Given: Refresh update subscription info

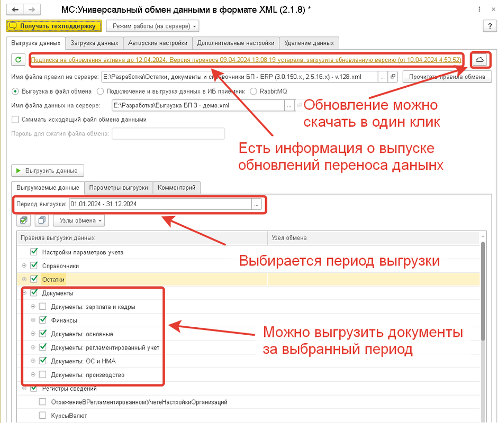Looking at the screenshot, I should point(17,60).
